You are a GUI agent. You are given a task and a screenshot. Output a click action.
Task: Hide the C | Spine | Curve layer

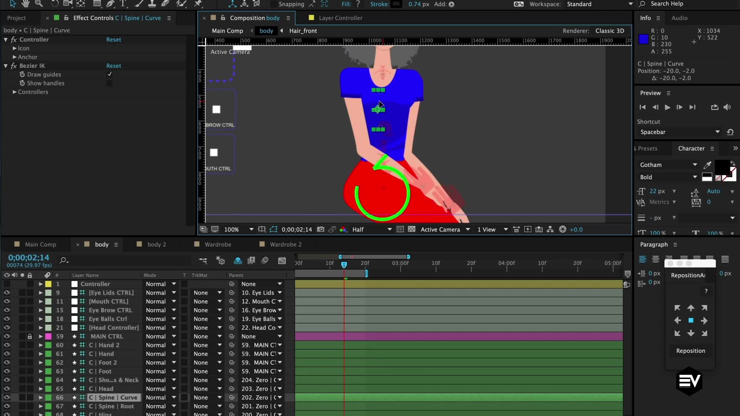click(x=7, y=398)
